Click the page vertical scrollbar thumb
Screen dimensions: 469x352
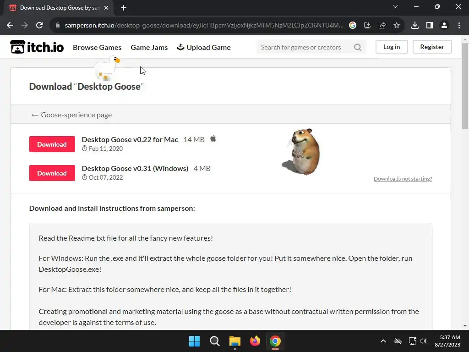pyautogui.click(x=465, y=86)
